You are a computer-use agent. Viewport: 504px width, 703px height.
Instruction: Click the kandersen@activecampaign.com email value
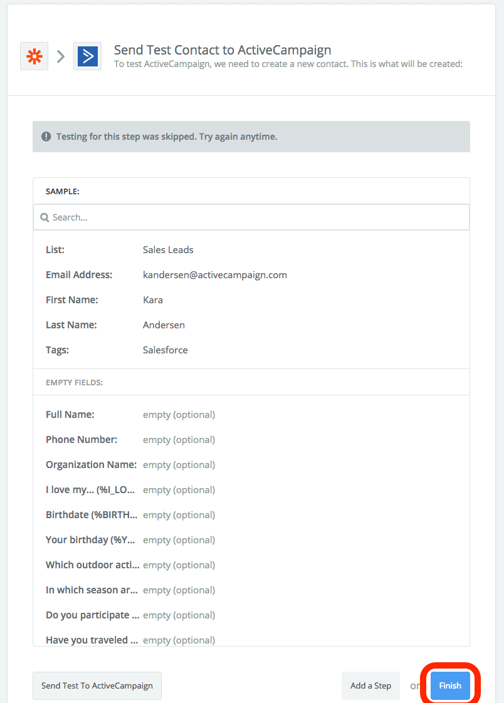click(x=214, y=274)
